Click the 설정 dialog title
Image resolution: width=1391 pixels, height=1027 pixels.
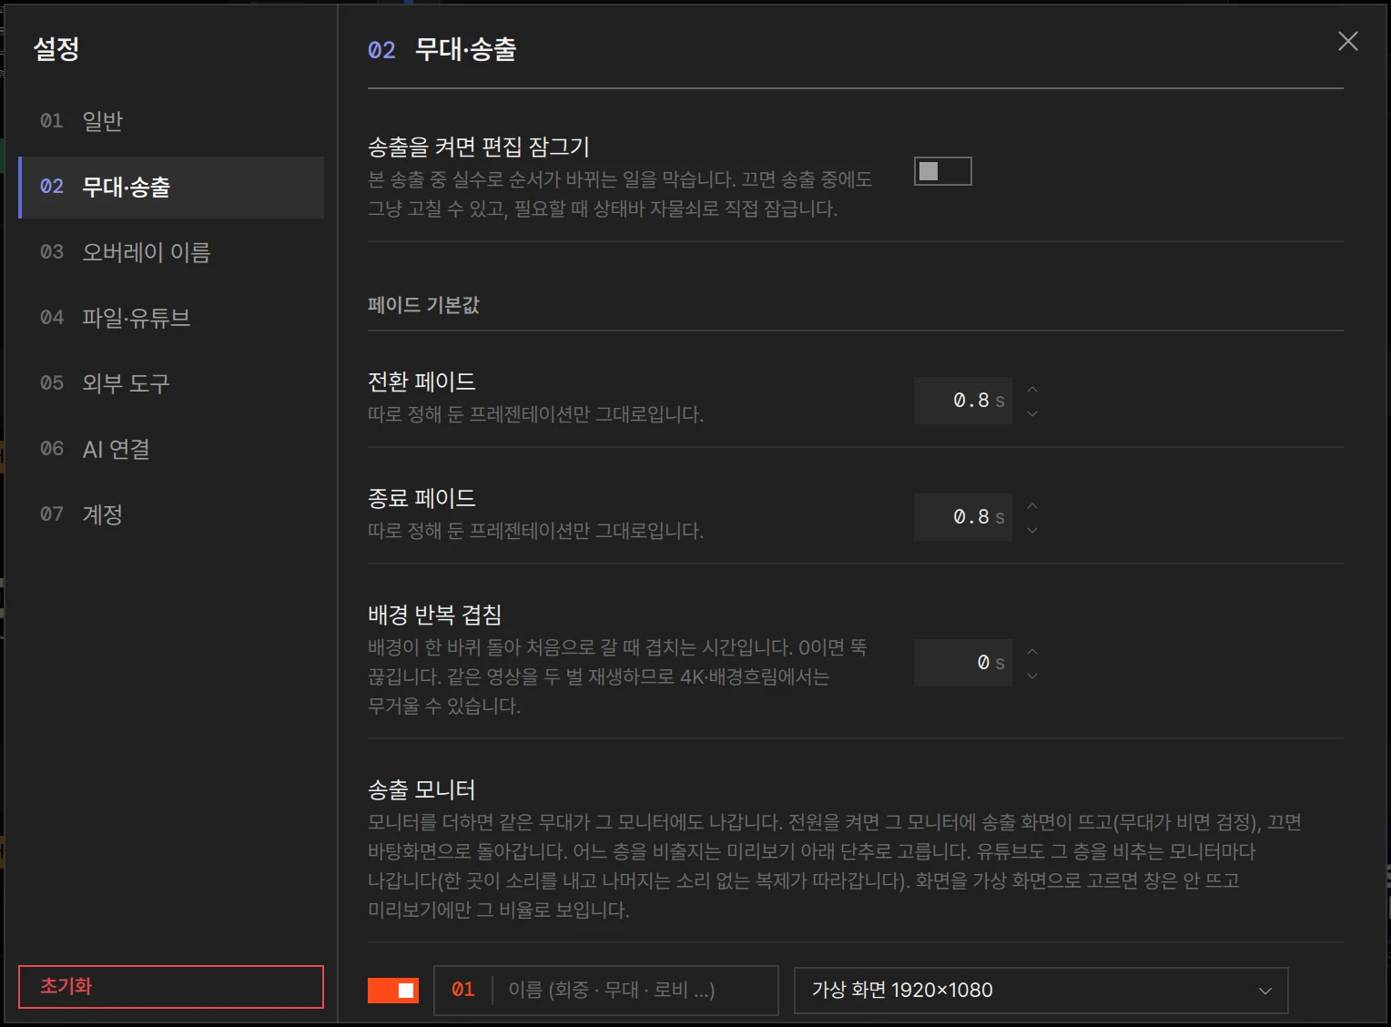tap(56, 48)
